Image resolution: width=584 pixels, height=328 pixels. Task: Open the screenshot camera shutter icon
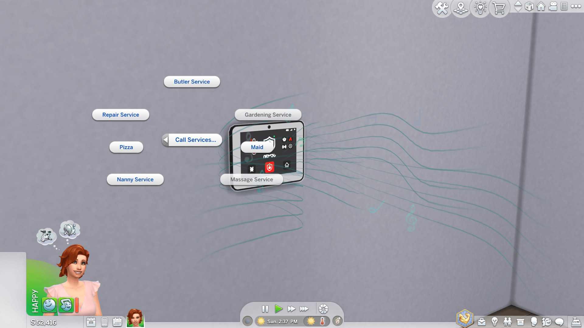[x=323, y=309]
